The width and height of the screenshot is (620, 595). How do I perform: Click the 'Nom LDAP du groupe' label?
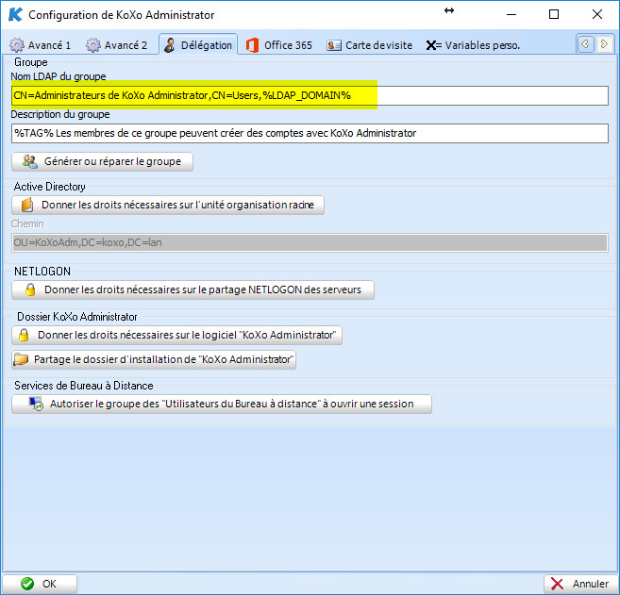(x=59, y=76)
